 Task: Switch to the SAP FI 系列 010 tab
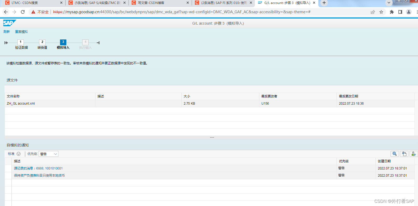point(223,3)
